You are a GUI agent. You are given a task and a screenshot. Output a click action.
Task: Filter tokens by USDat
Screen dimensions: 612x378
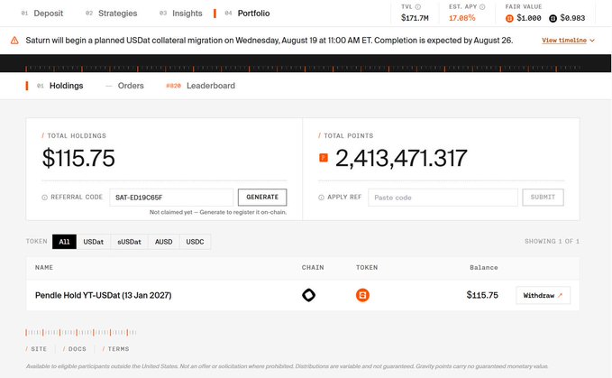point(94,242)
